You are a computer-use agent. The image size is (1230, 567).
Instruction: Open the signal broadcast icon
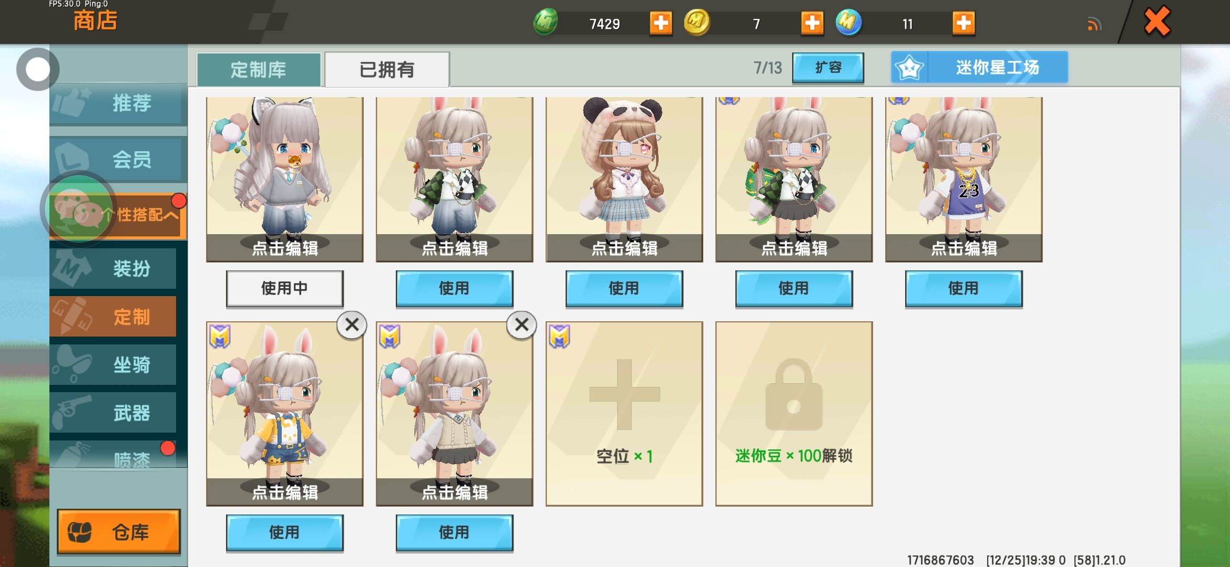click(1094, 24)
